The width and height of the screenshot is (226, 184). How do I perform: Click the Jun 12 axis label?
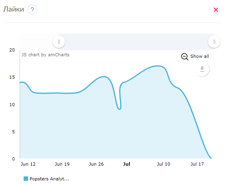(x=28, y=164)
